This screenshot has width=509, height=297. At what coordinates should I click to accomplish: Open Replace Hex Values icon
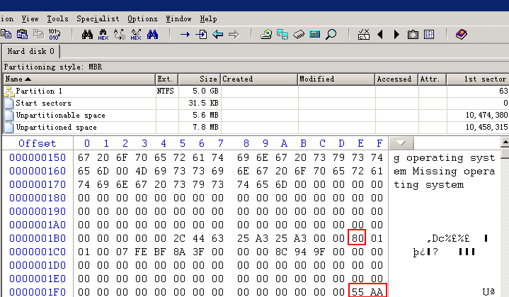click(136, 34)
